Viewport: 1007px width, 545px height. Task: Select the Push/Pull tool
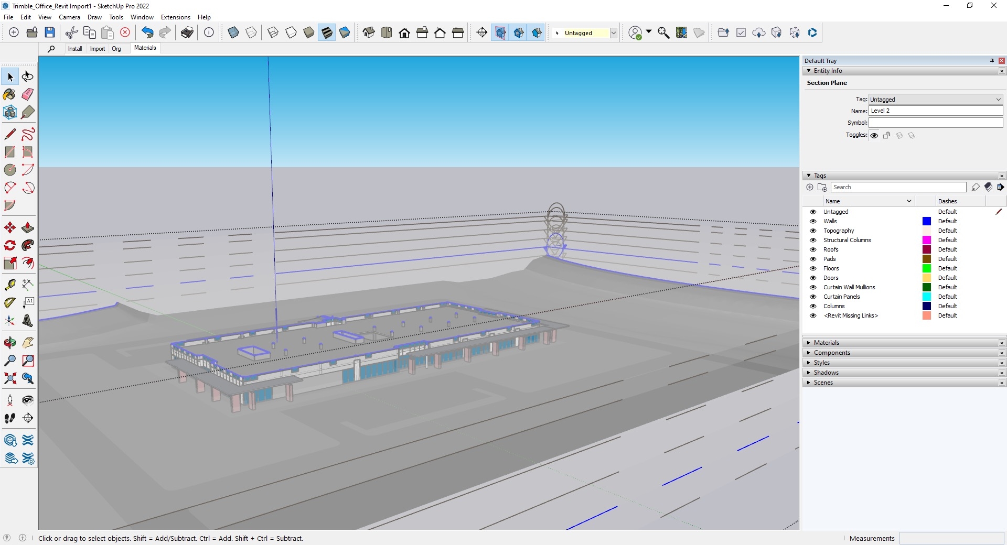(x=27, y=227)
